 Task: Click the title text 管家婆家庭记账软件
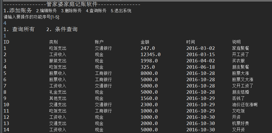click(72, 4)
